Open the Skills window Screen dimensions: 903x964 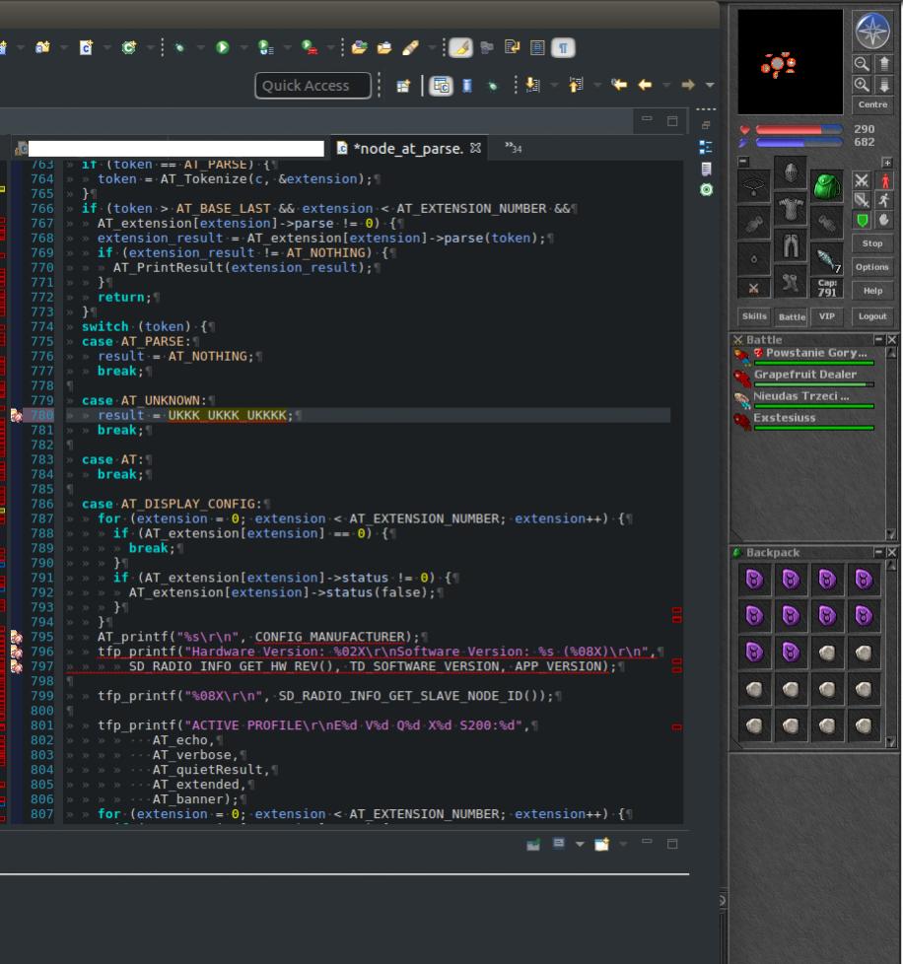pos(754,316)
